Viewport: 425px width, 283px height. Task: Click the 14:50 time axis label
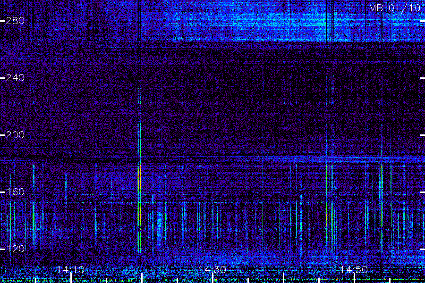click(x=354, y=270)
